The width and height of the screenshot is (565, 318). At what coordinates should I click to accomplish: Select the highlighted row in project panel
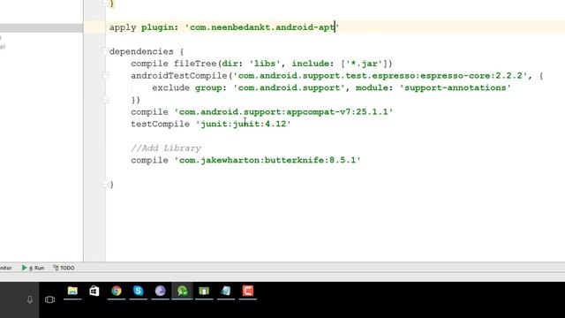click(41, 27)
